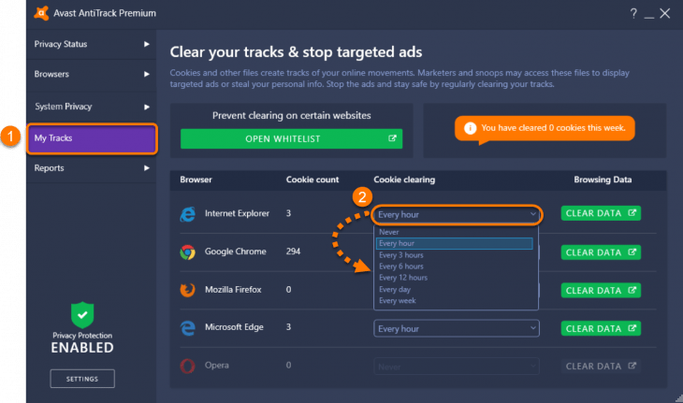The width and height of the screenshot is (683, 403).
Task: Click the Avast AntiTrack logo icon
Action: tap(41, 13)
